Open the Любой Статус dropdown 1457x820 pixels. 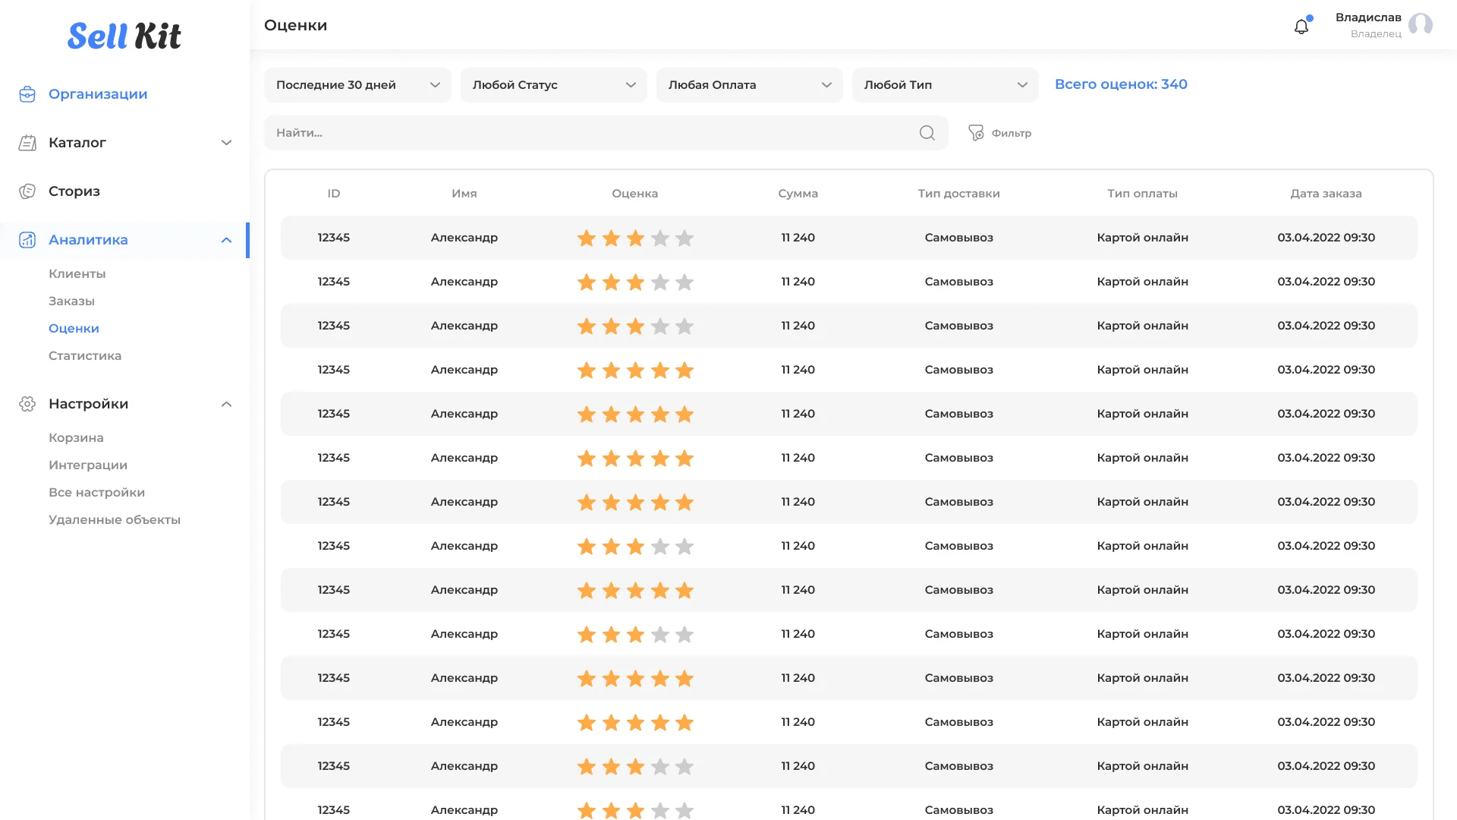(553, 85)
